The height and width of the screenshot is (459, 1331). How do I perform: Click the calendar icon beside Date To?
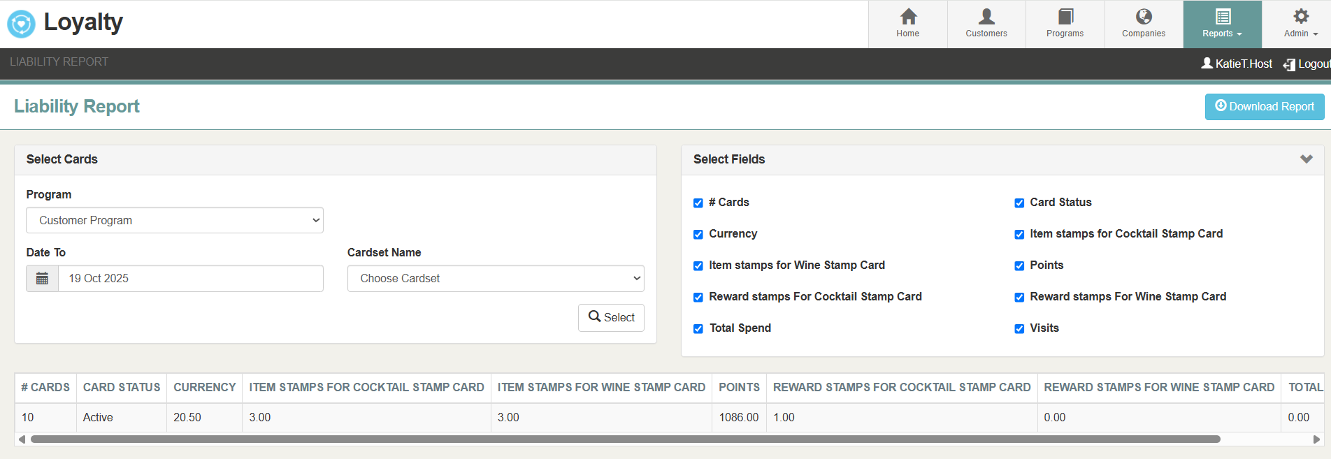pos(42,279)
